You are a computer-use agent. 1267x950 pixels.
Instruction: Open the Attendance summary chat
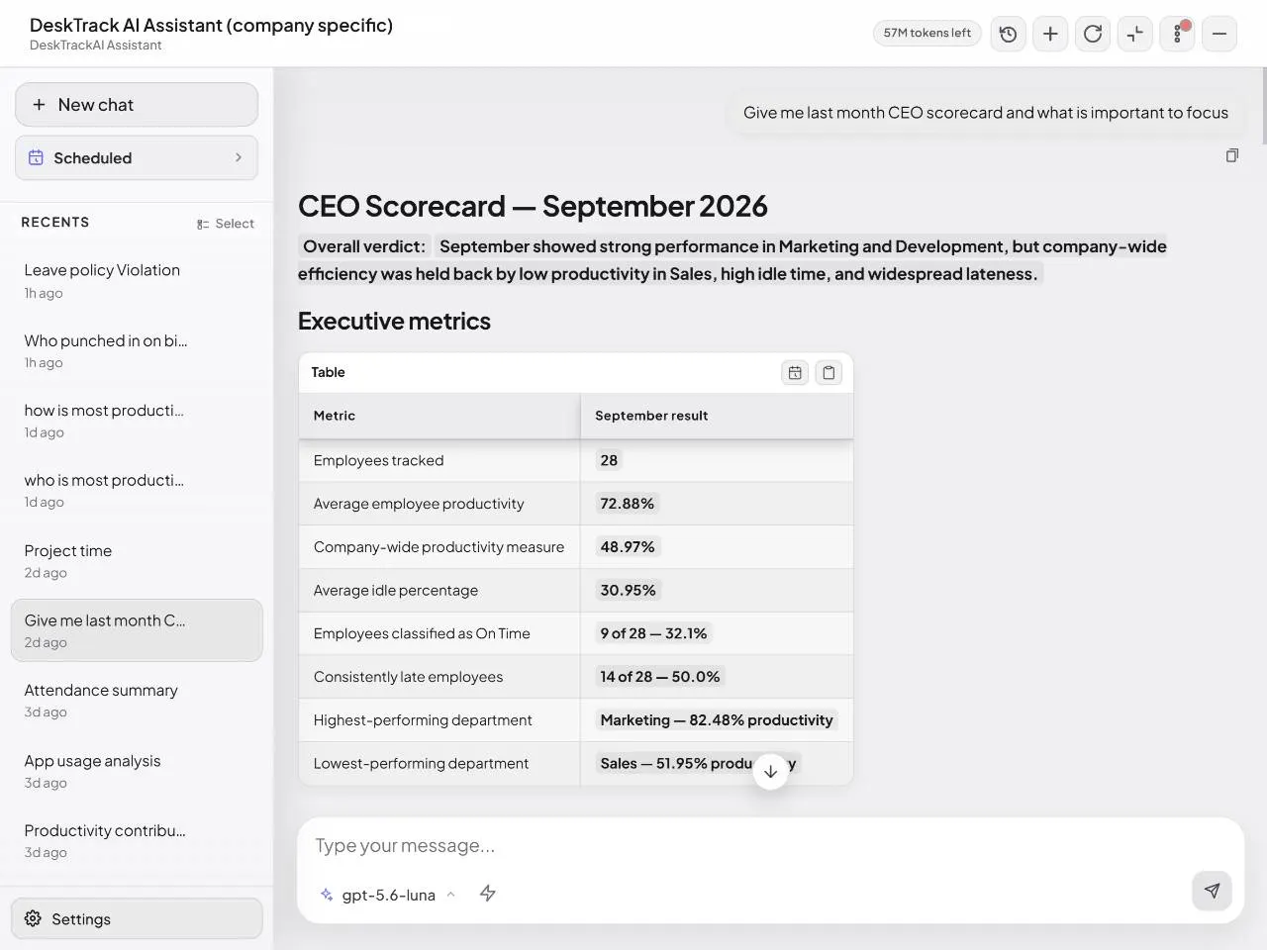coord(137,700)
